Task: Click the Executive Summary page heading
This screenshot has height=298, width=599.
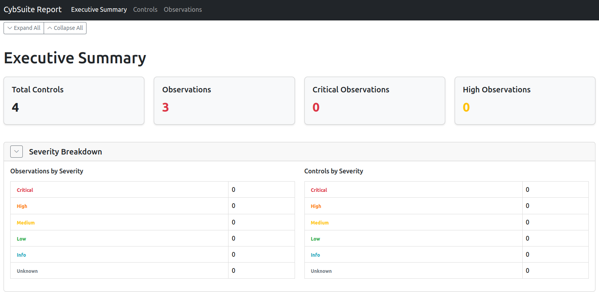Action: pyautogui.click(x=75, y=58)
